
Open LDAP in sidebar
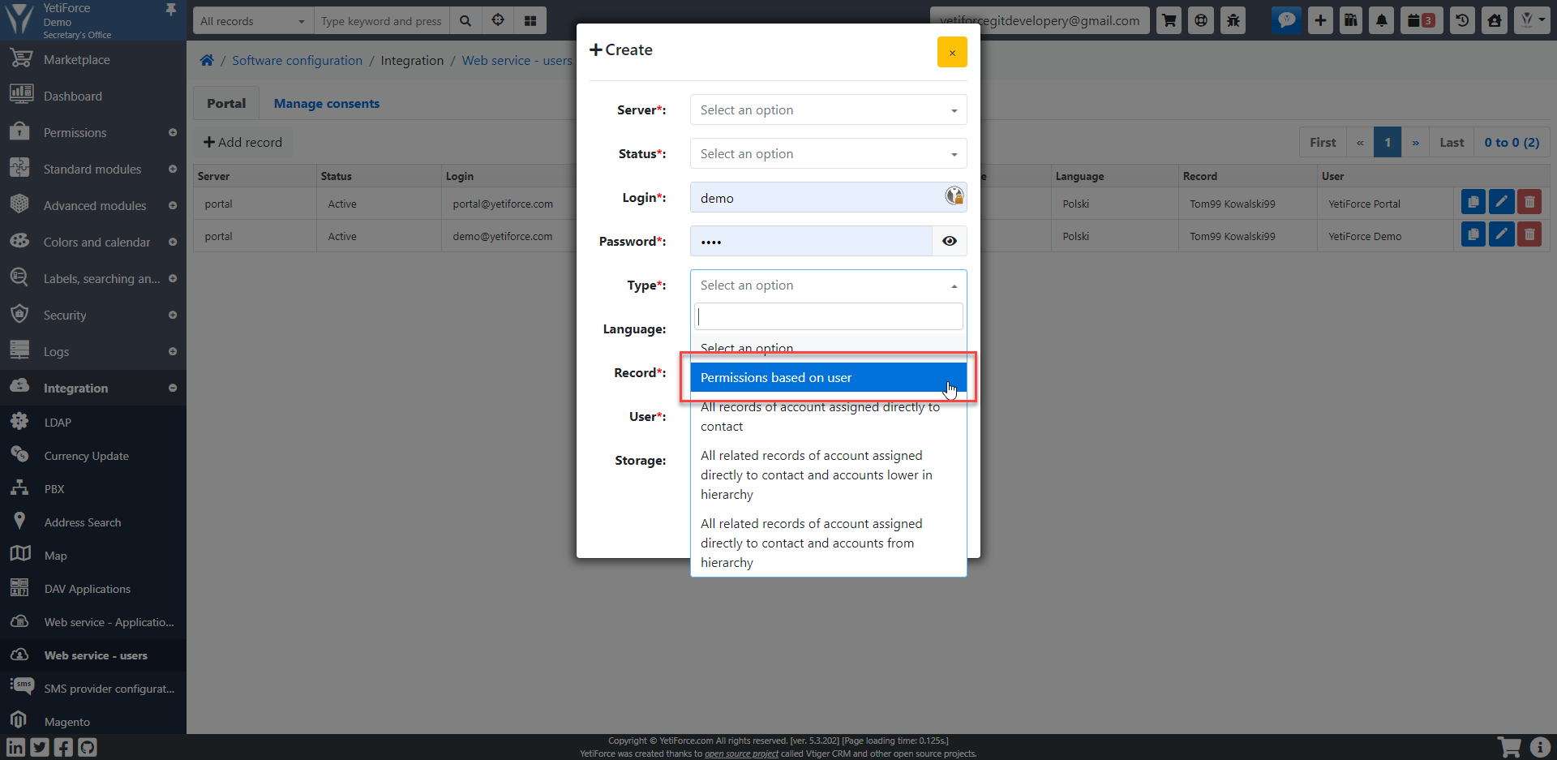click(93, 422)
